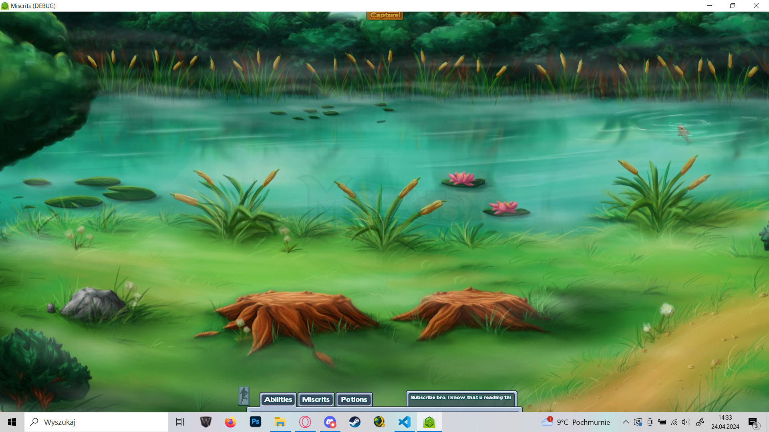
Task: Click the 'Subscribe bro' message box
Action: 461,399
